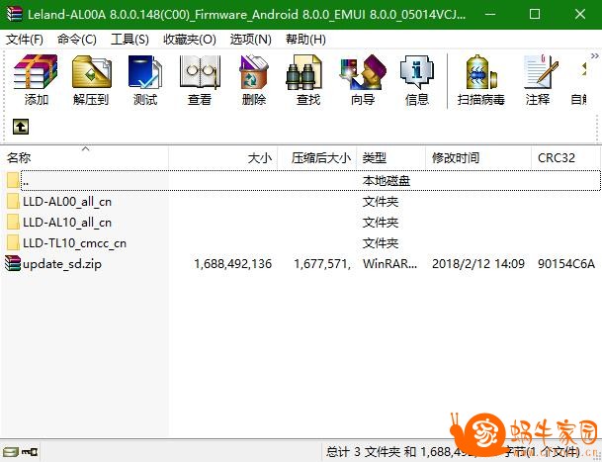The height and width of the screenshot is (462, 602).
Task: Select the LLD-AL00_all_cn folder icon
Action: point(13,202)
